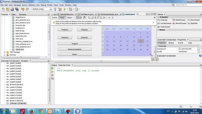This screenshot has height=114, width=202.
Task: Click the Open Project toolbar icon
Action: [x=12, y=9]
